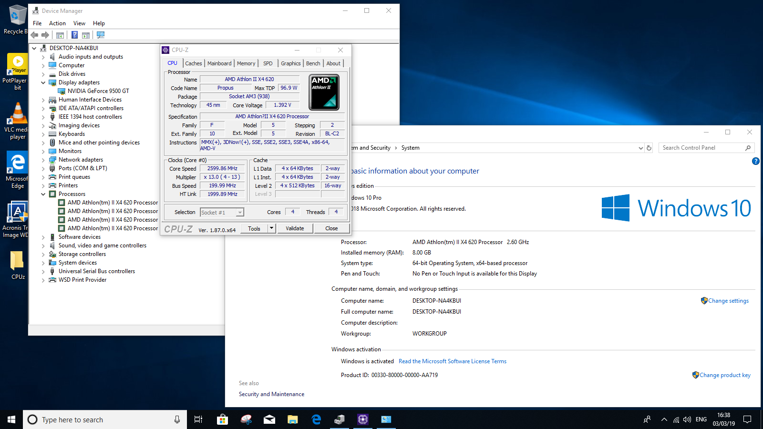Open the Microsoft Store taskbar icon
763x429 pixels.
(222, 419)
